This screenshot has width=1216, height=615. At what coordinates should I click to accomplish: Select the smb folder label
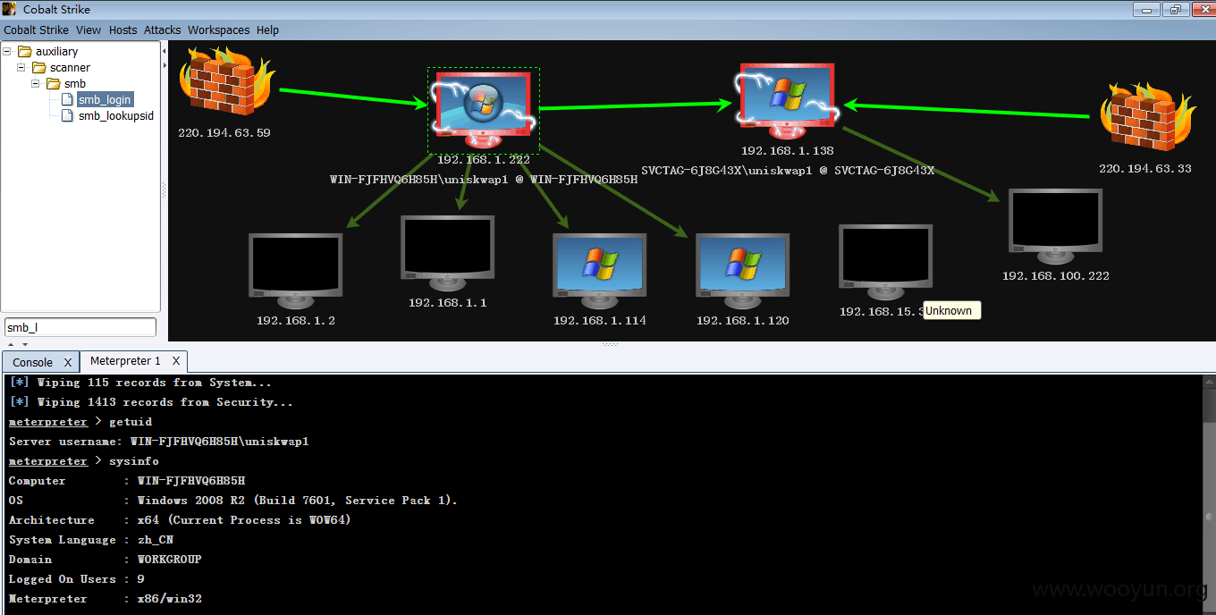click(x=75, y=84)
